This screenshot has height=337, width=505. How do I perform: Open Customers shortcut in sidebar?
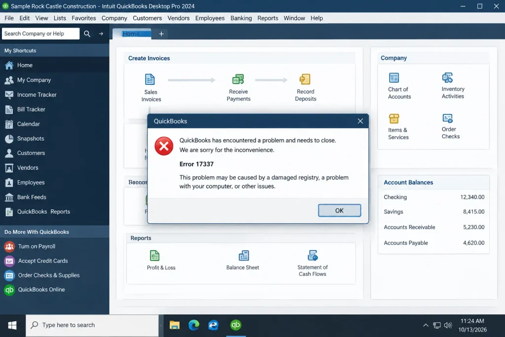click(55, 153)
